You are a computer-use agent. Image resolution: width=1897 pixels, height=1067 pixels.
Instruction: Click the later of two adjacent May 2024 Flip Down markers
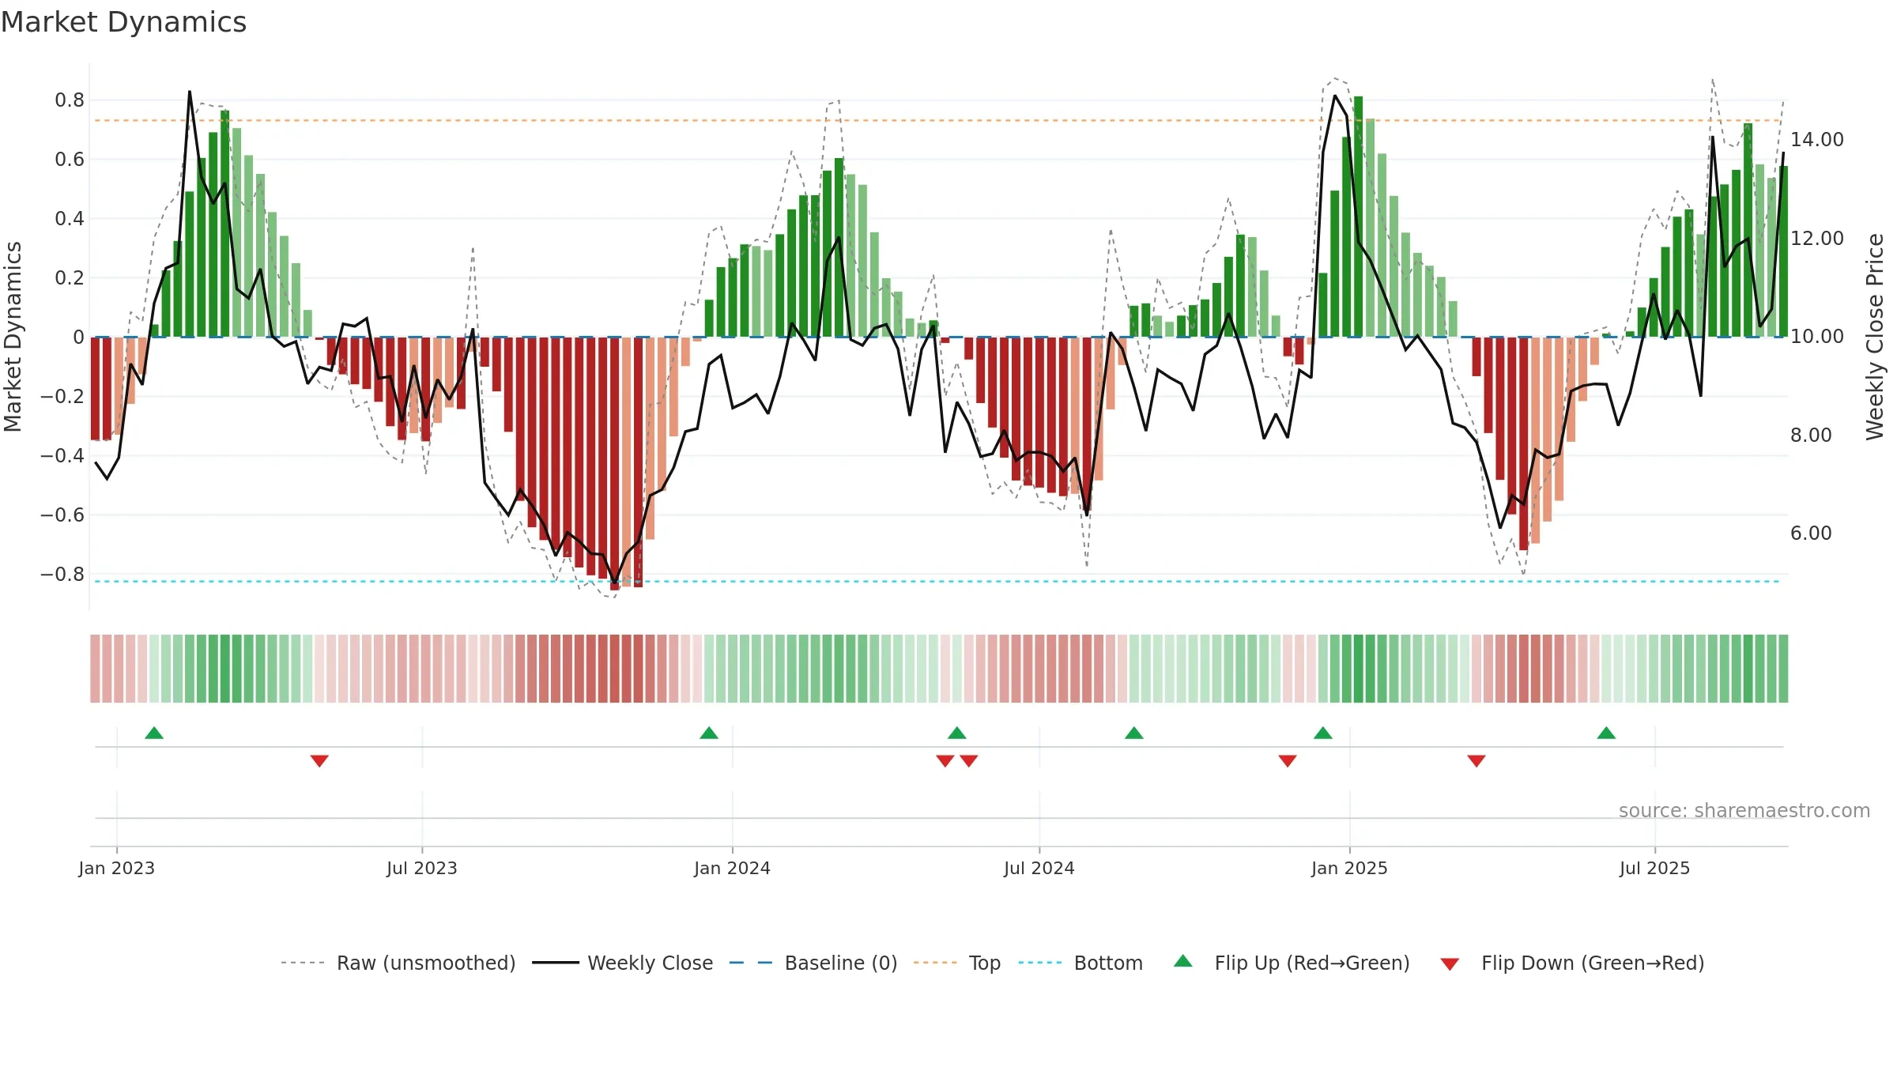[969, 761]
